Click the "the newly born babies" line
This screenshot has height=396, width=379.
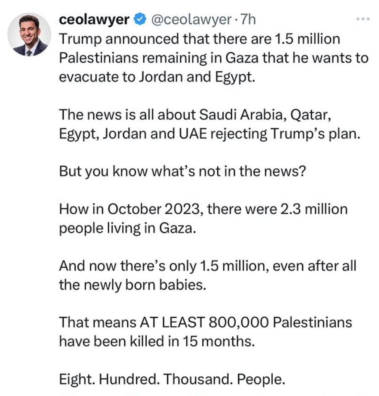point(133,285)
